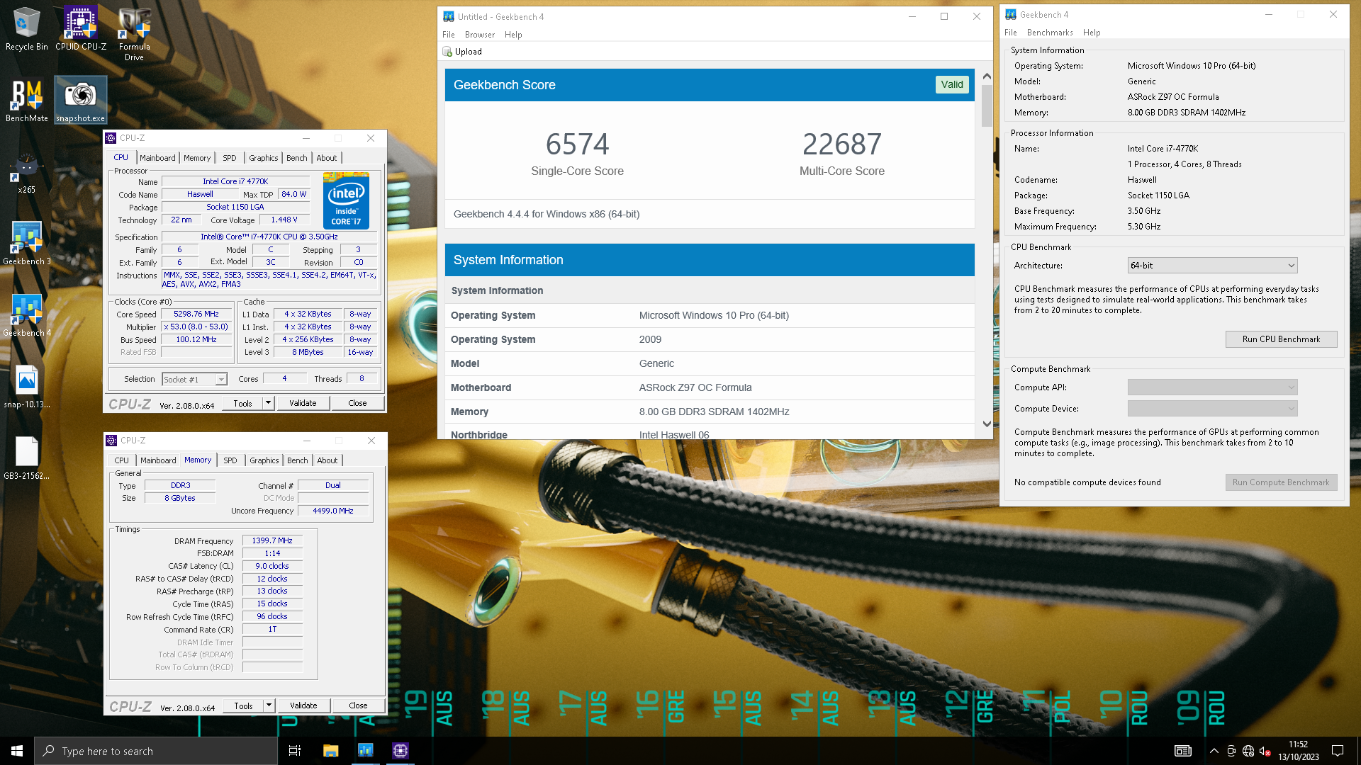This screenshot has width=1361, height=765.
Task: Click the Single-Core Score 6574
Action: [577, 144]
